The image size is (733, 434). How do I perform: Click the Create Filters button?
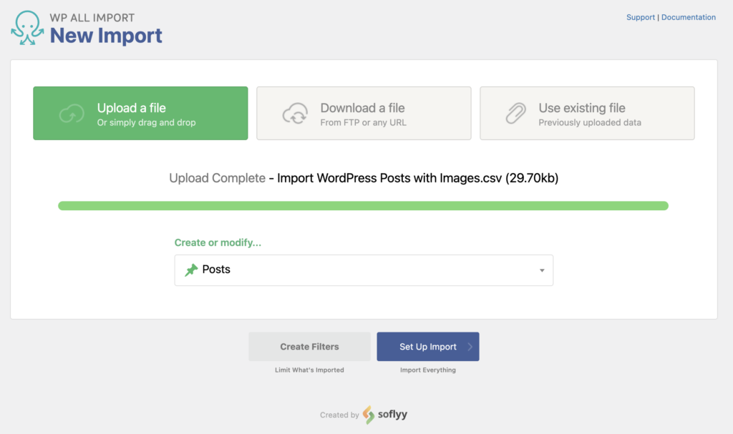[x=309, y=346]
